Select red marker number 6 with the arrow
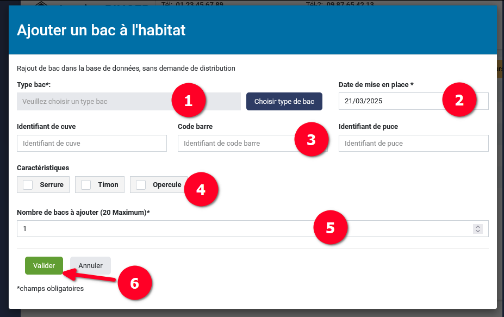This screenshot has width=504, height=317. 134,283
